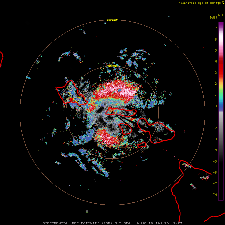225x225 pixels.
Task: Click the 50 NMI range ring label
Action: point(112,66)
